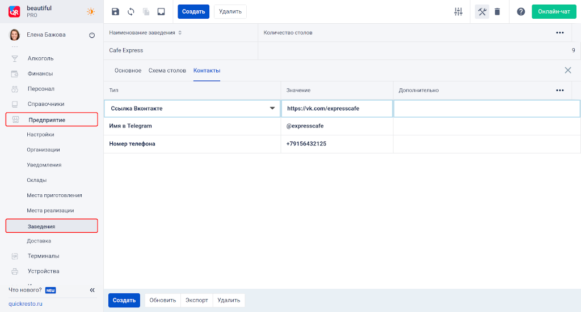Click the Справочники book icon
This screenshot has height=312, width=581.
(15, 104)
